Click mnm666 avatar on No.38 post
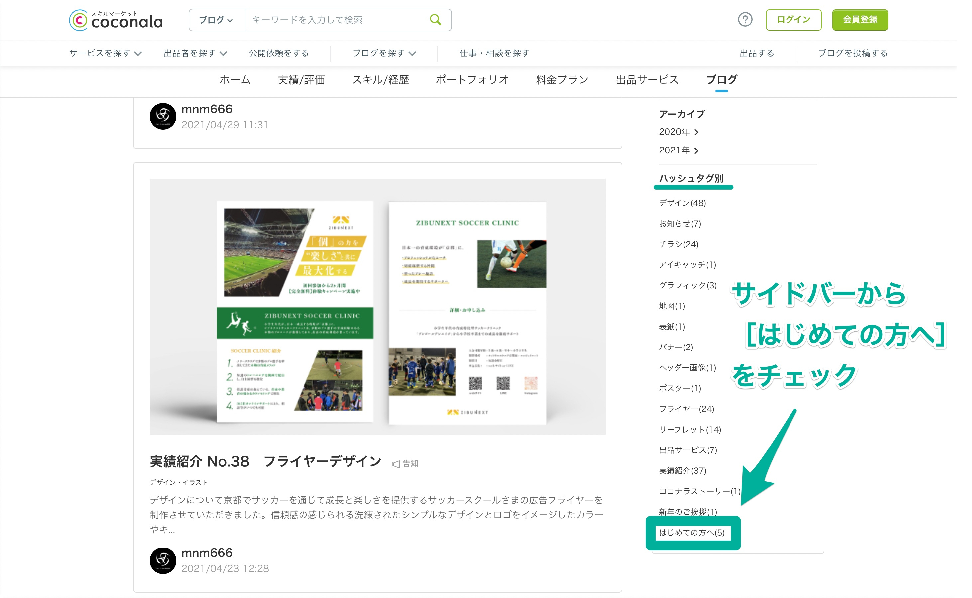Viewport: 972px width, 598px height. click(x=163, y=560)
